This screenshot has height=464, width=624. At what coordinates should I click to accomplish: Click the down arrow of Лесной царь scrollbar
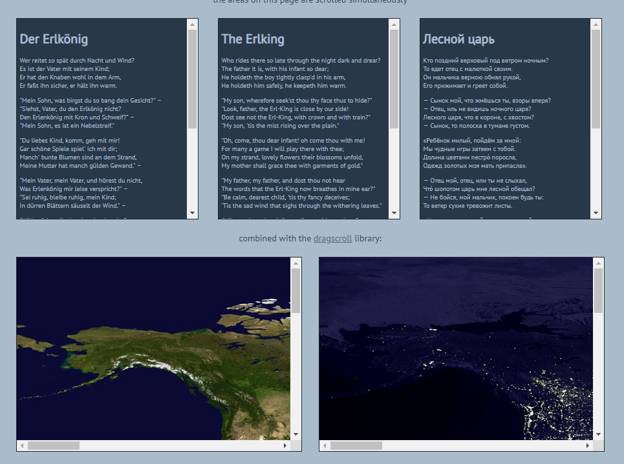596,213
